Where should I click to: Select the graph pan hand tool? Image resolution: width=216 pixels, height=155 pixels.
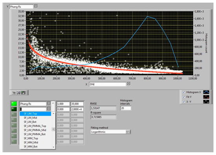pyautogui.click(x=23, y=93)
